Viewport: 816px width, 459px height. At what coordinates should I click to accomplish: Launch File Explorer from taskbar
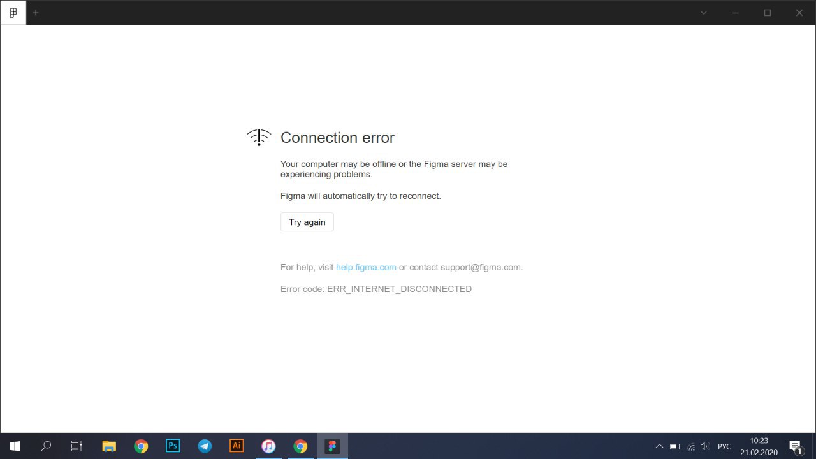pyautogui.click(x=109, y=446)
